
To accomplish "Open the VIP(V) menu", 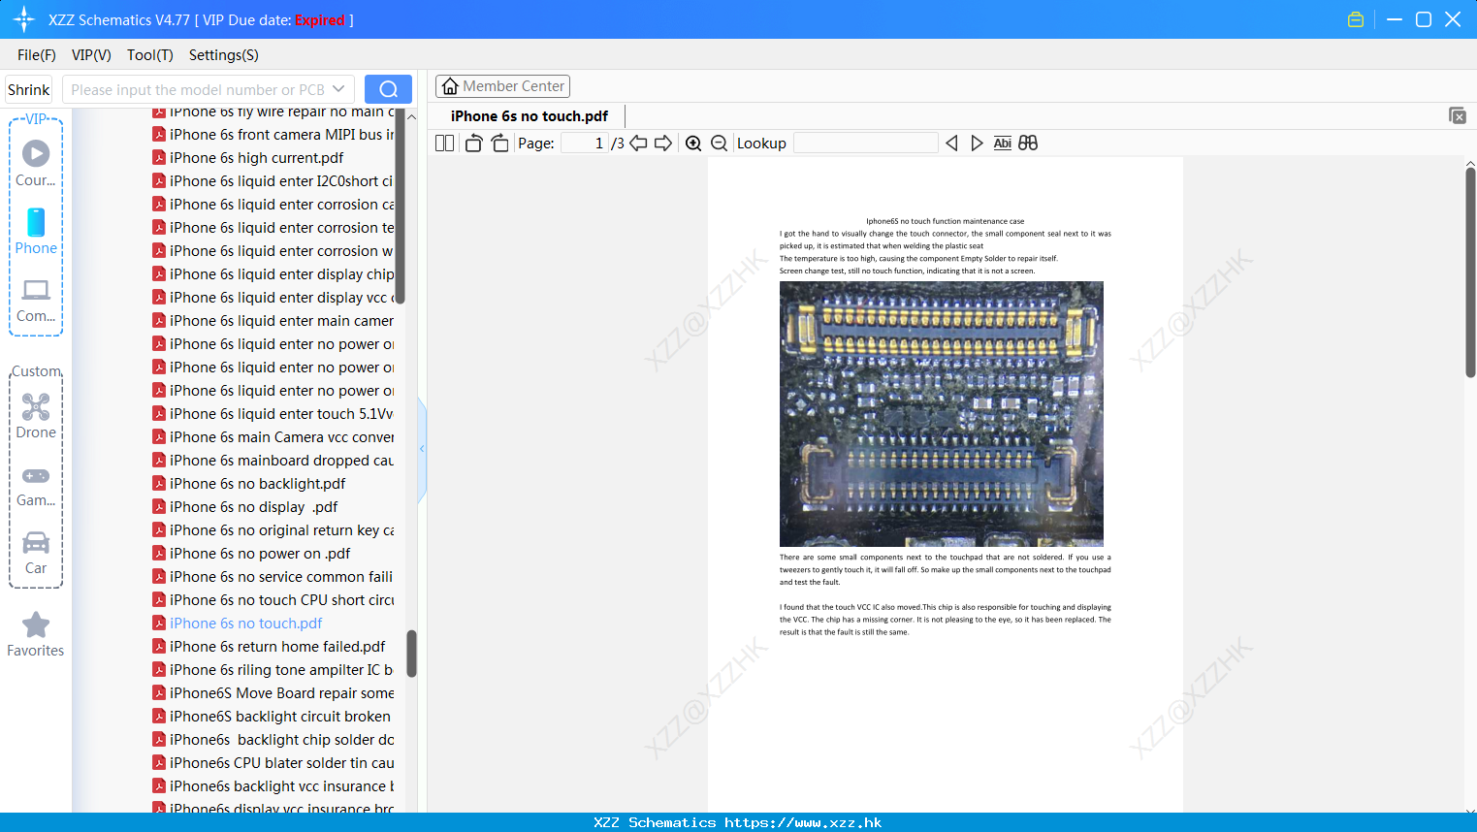I will pyautogui.click(x=91, y=55).
